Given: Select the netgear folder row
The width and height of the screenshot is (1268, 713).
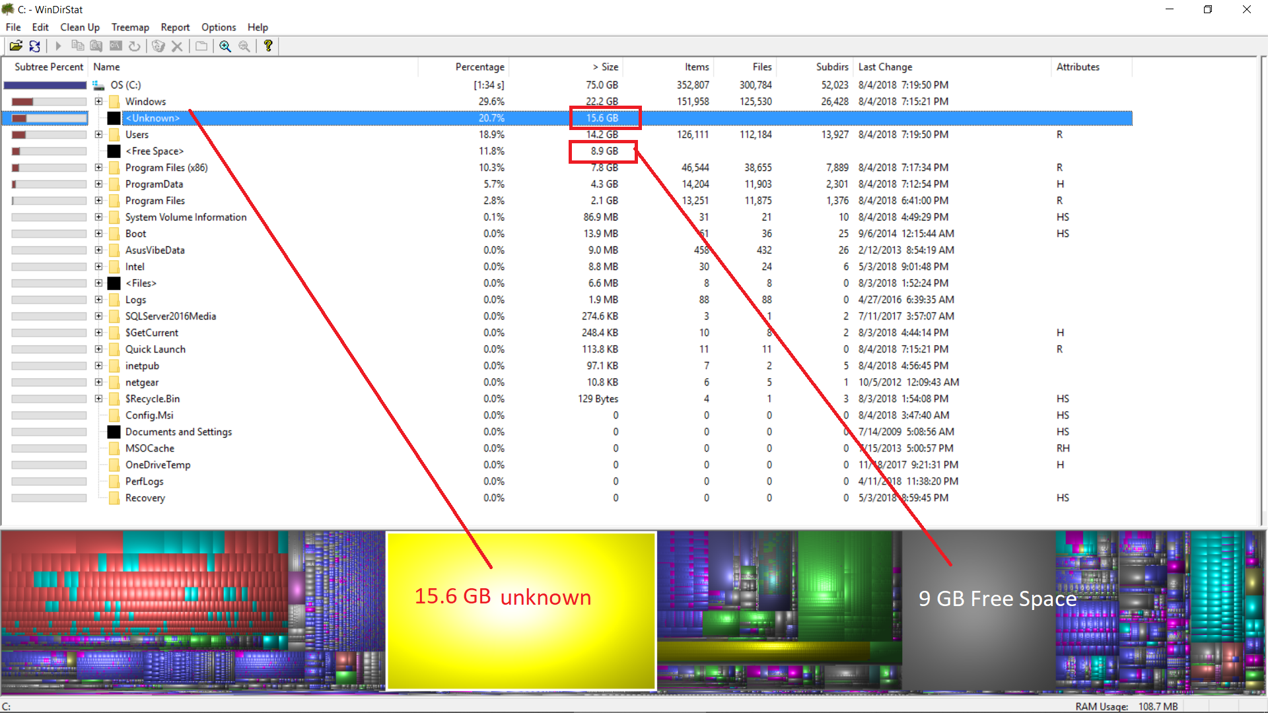Looking at the screenshot, I should pyautogui.click(x=567, y=382).
